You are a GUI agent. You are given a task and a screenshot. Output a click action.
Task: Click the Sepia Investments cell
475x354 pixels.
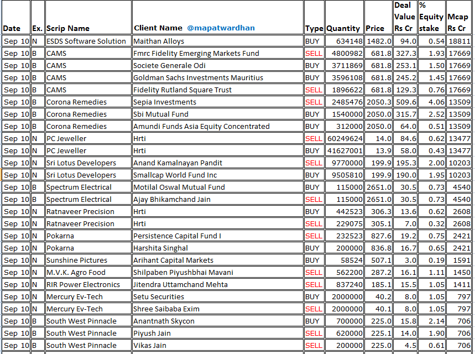pos(218,102)
